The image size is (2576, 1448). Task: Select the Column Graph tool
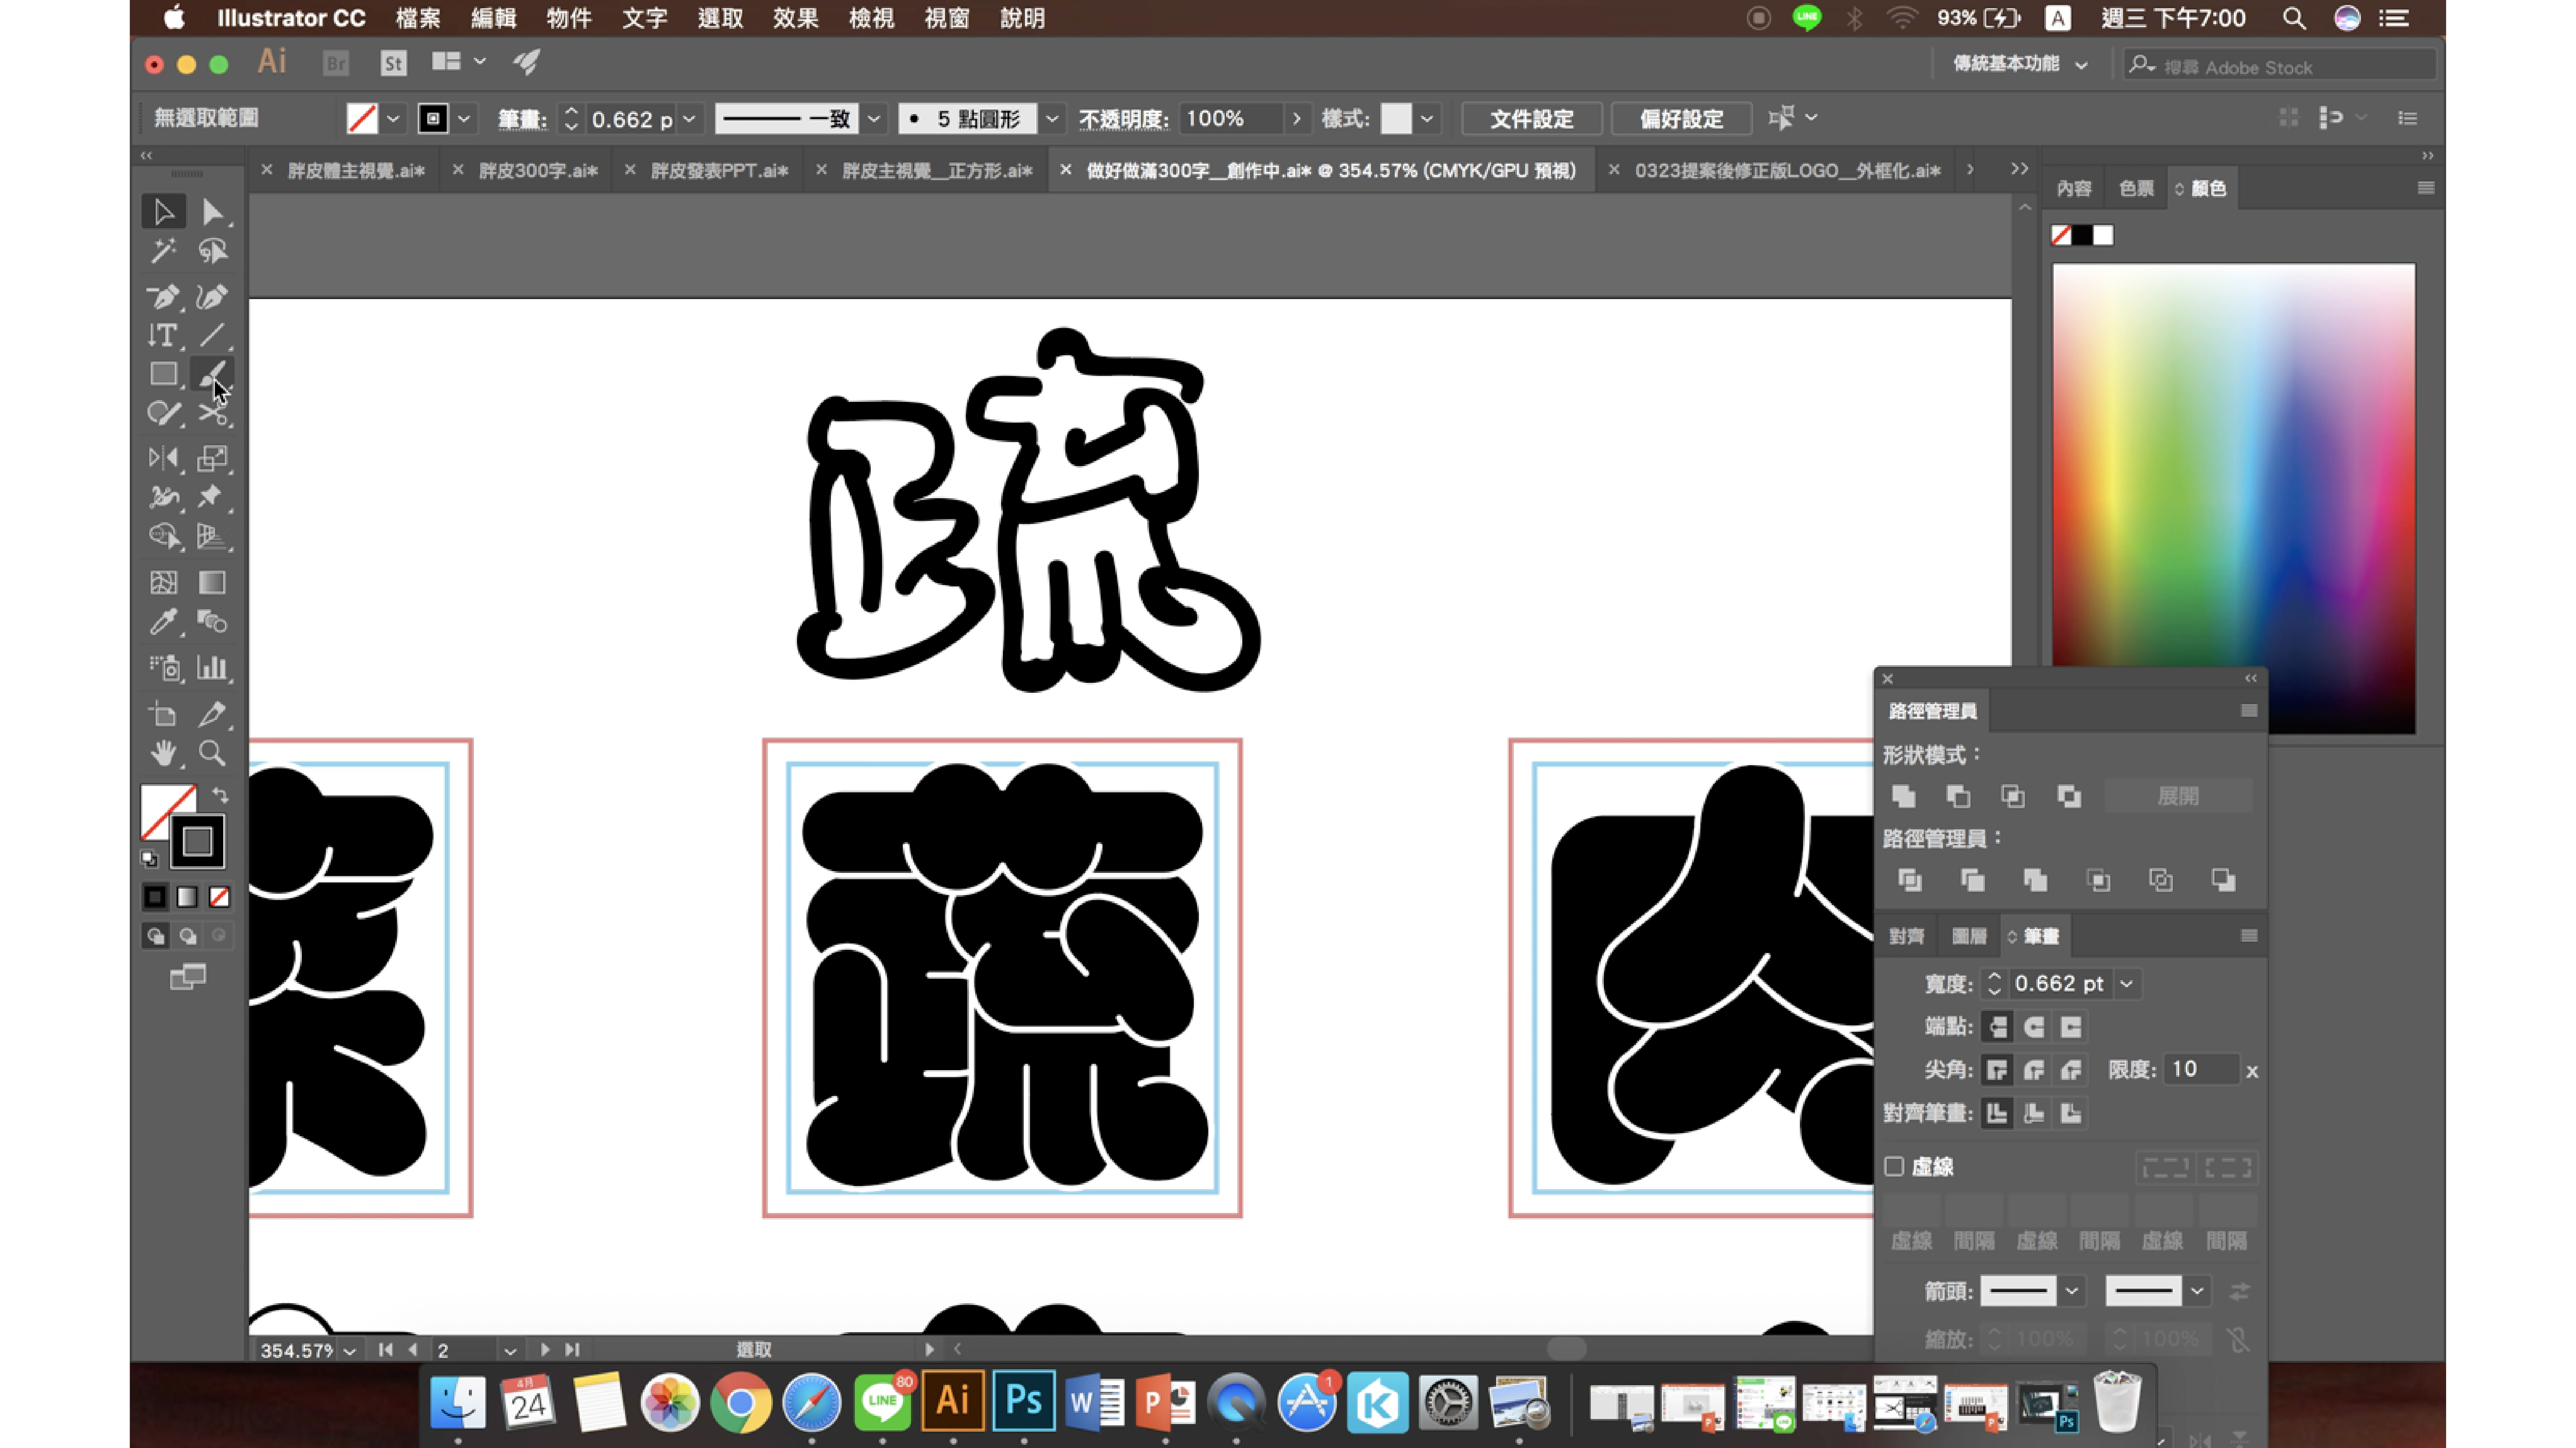tap(212, 667)
